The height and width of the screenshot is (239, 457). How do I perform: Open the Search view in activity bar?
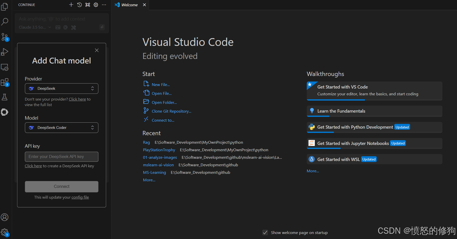[x=5, y=22]
